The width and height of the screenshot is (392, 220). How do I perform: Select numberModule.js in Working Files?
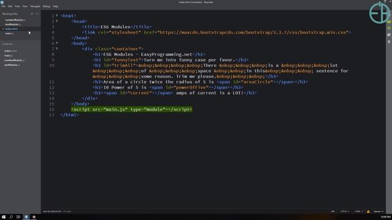[x=15, y=20]
